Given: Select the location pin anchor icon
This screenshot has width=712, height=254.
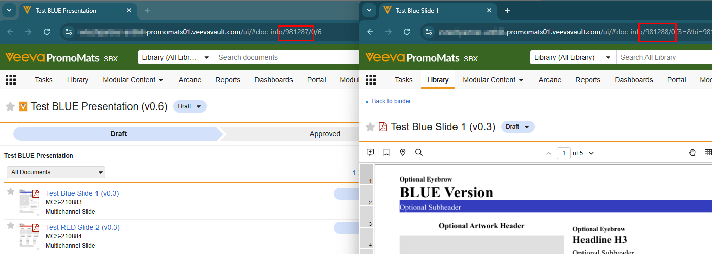Looking at the screenshot, I should pyautogui.click(x=403, y=152).
